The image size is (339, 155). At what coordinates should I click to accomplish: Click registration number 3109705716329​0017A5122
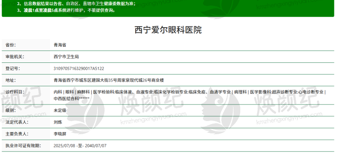(x=79, y=68)
